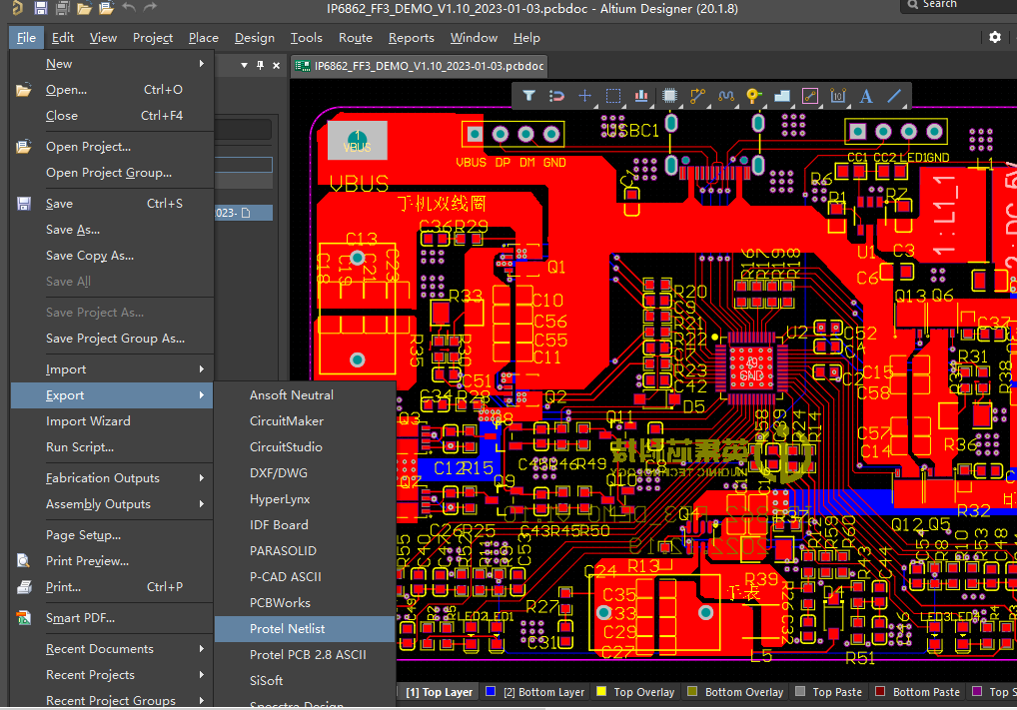The image size is (1017, 710).
Task: Click the Top Paste gray color swatch
Action: pyautogui.click(x=800, y=691)
